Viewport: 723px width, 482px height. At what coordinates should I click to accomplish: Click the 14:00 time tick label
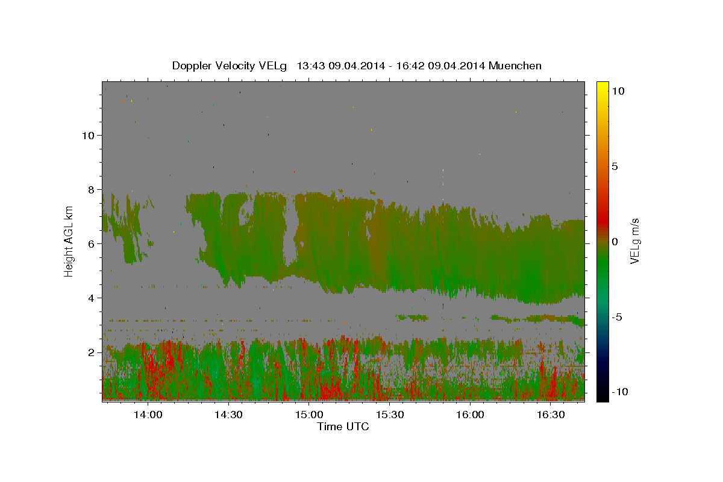pyautogui.click(x=148, y=415)
